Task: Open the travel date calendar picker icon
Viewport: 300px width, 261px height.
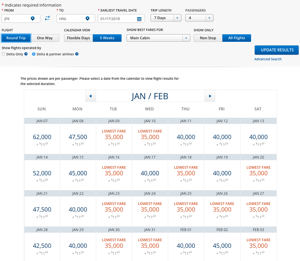Action: tap(139, 19)
